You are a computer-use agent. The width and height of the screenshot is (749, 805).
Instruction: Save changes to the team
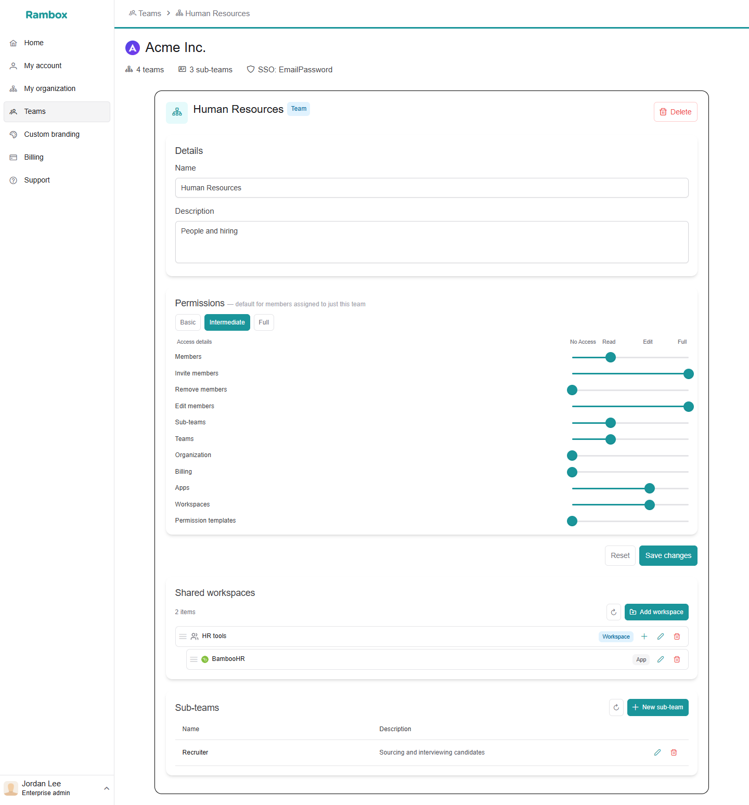(668, 555)
